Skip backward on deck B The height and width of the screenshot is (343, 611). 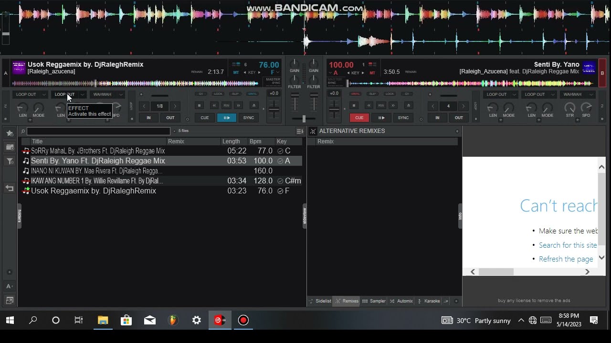(x=369, y=105)
